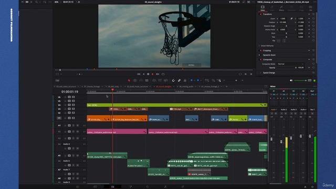This screenshot has height=189, width=336.
Task: Solo audio track A1
Action: point(73,125)
